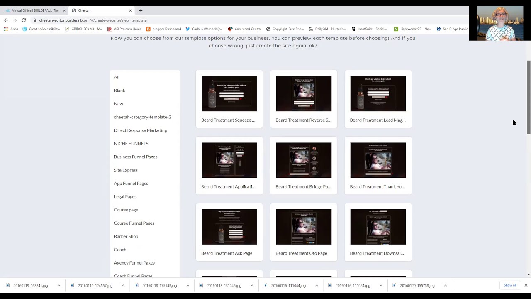531x299 pixels.
Task: Open the Apps bookmark shortcut
Action: [11, 29]
